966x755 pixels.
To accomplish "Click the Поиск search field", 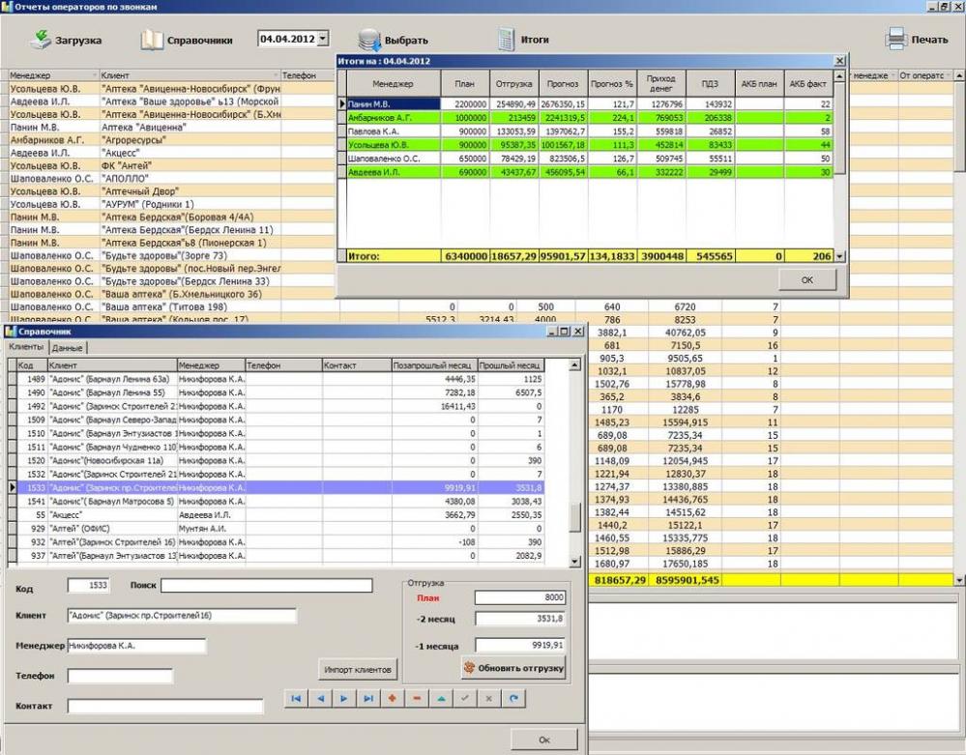I will 267,585.
